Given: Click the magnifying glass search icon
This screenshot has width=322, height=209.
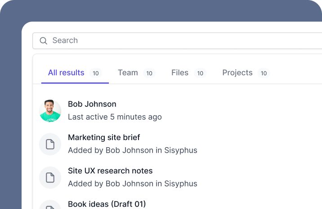Looking at the screenshot, I should click(x=43, y=41).
